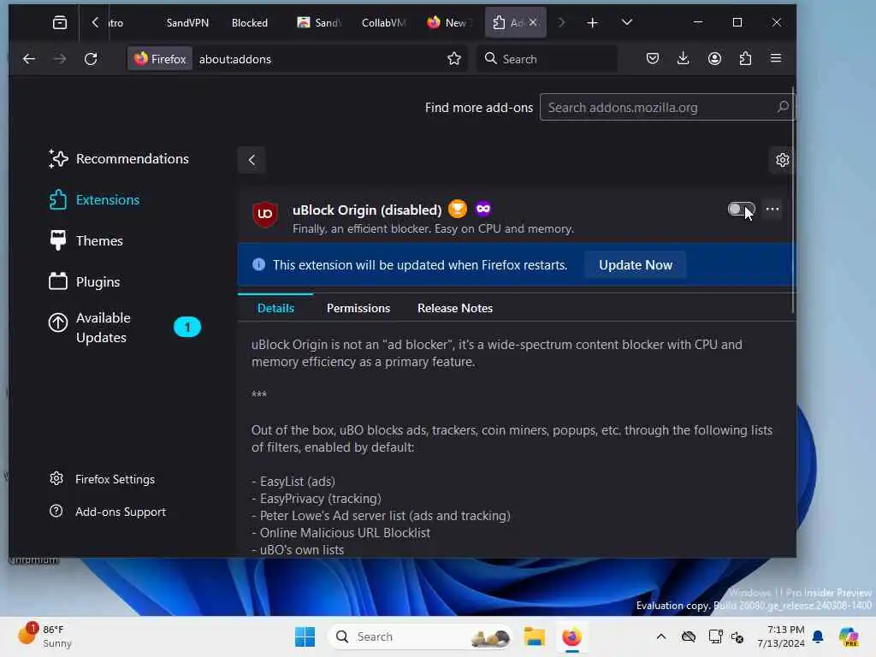Click the add-ons page vertical scrollbar
Viewport: 876px width, 657px height.
pos(793,201)
